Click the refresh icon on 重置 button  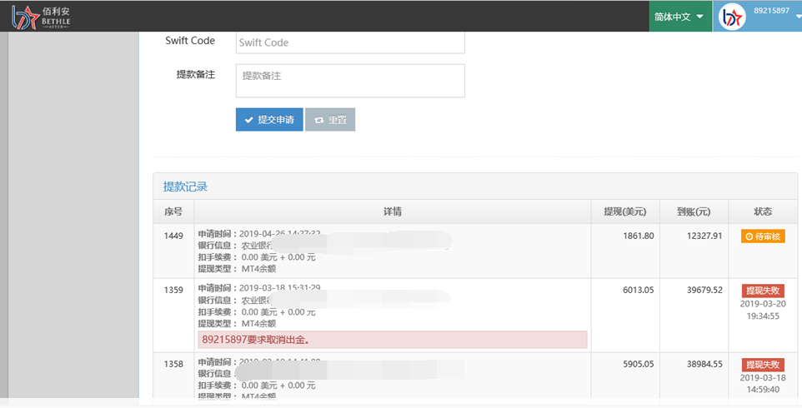pyautogui.click(x=318, y=120)
